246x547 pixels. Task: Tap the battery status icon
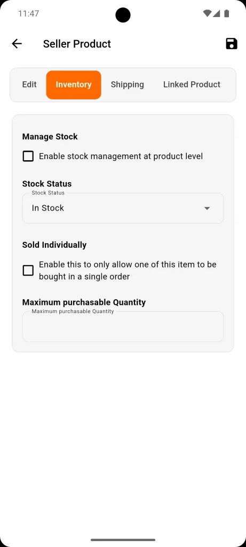point(226,13)
